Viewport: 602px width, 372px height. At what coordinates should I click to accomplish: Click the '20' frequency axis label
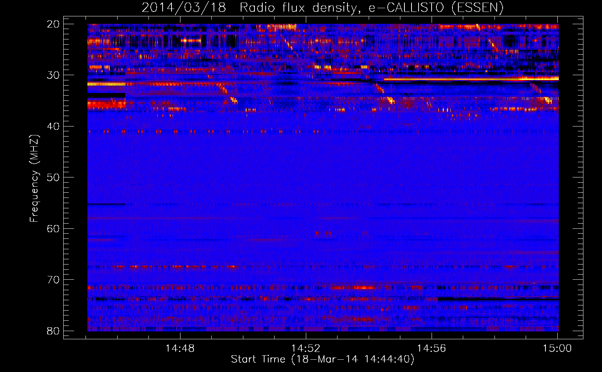[53, 24]
